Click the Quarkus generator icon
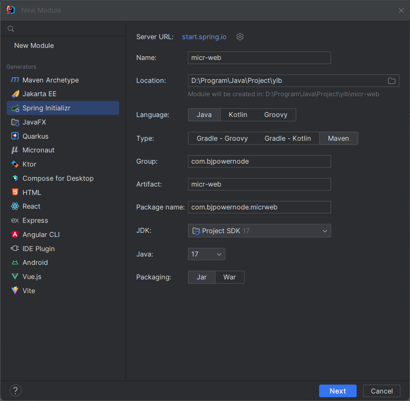Viewport: 410px width, 401px height. [x=15, y=136]
